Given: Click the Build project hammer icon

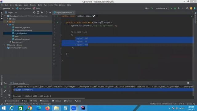Looking at the screenshot, I should pyautogui.click(x=152, y=8).
